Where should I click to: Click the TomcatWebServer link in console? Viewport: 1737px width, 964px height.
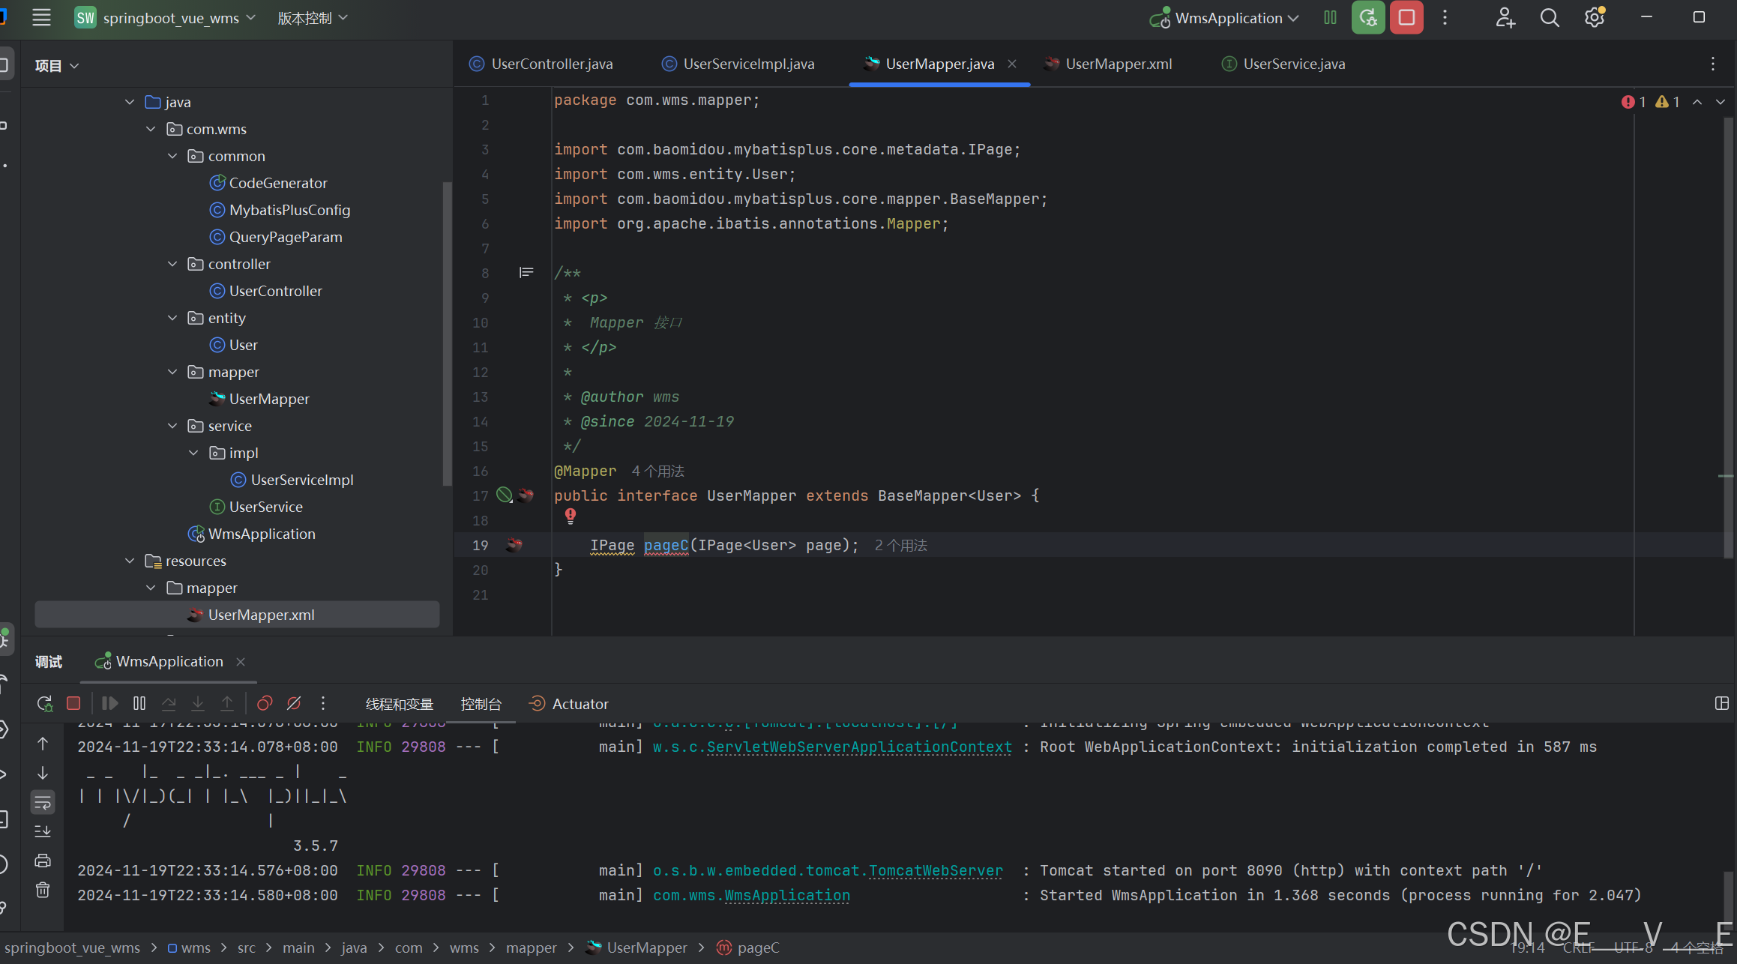[935, 870]
